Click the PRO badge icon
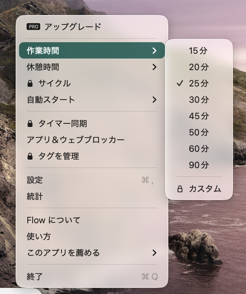 click(33, 27)
